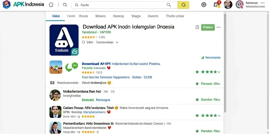
Task: Switch to the Motars tab
Action: (x=101, y=16)
